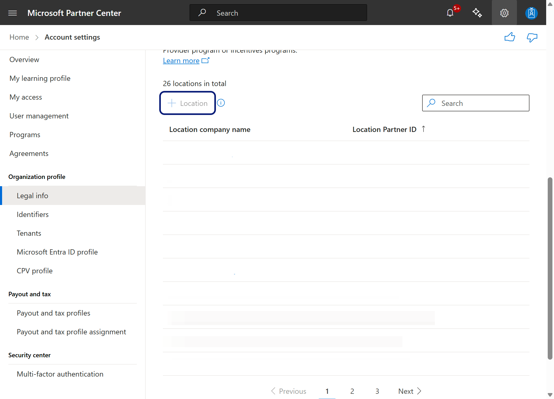
Task: Open the account profile avatar
Action: pos(531,13)
